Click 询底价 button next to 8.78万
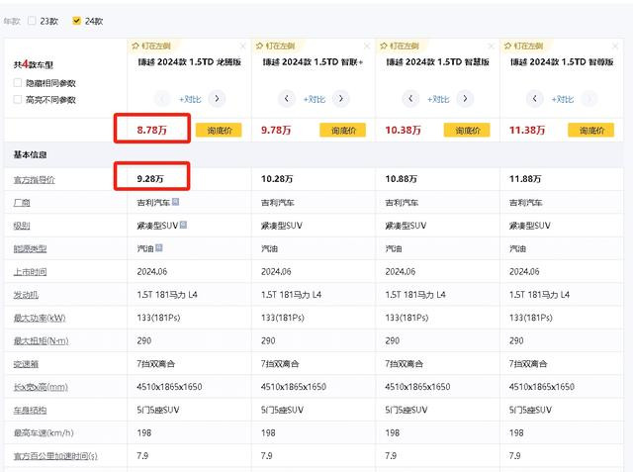Image resolution: width=633 pixels, height=472 pixels. tap(219, 130)
